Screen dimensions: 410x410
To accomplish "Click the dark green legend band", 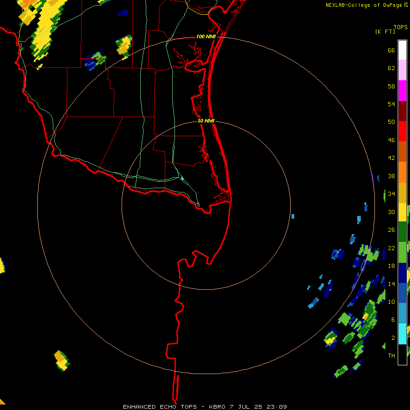I will 402,232.
